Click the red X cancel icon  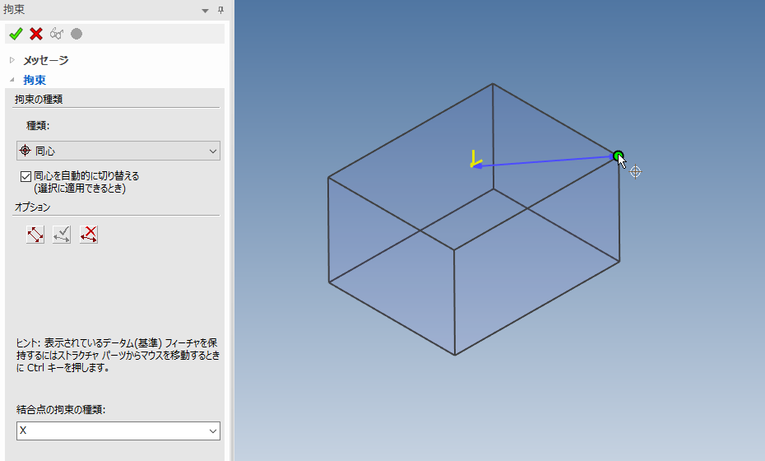point(36,34)
